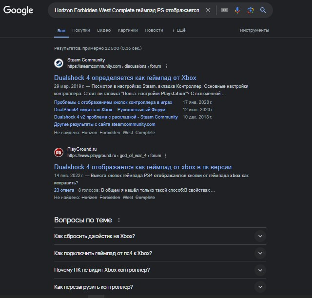Click the steamcommunity.com URL breadcrumb
The image size is (312, 298).
coord(114,66)
